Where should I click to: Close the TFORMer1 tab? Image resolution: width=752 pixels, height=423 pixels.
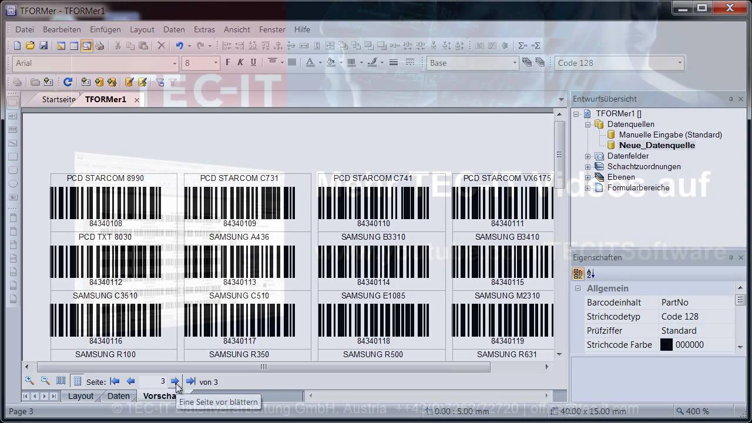(136, 100)
